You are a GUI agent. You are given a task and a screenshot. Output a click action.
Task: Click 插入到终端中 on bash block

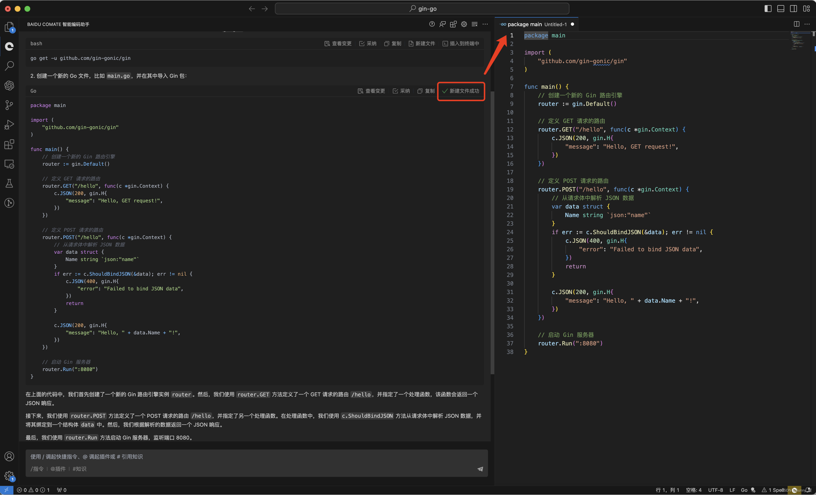[461, 43]
